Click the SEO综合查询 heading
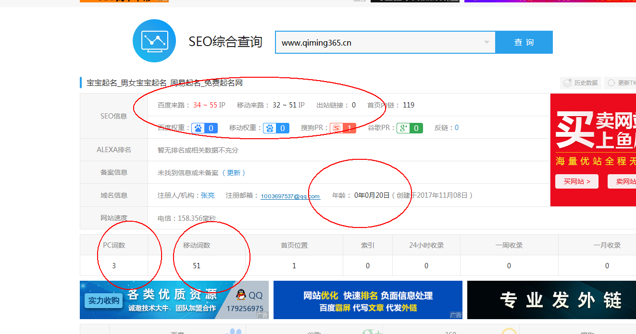 click(225, 42)
